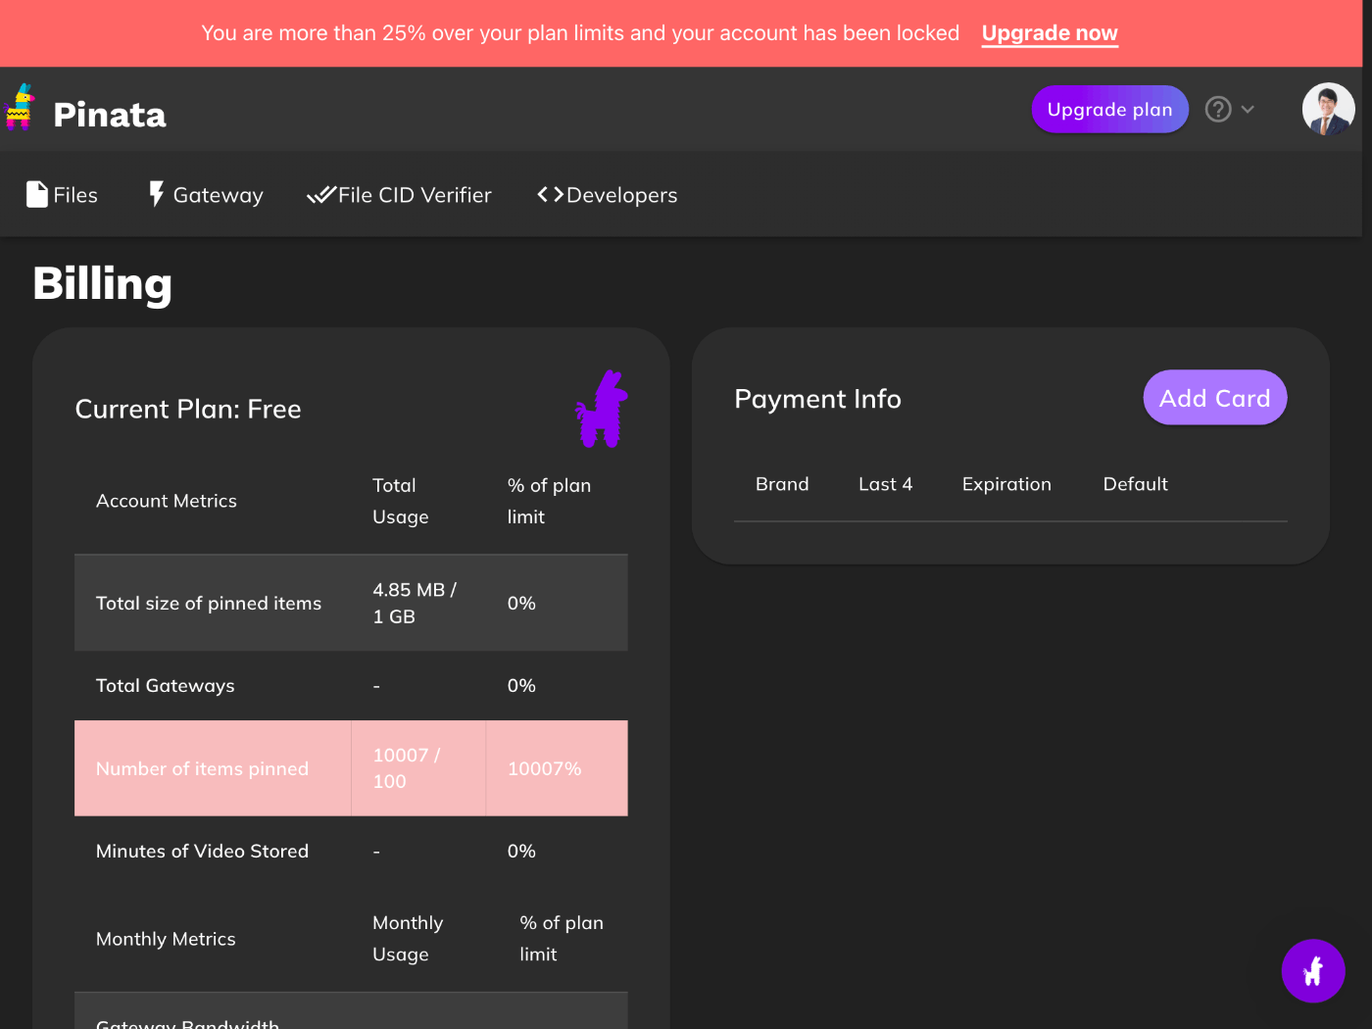Click the '4.85 MB / 1 GB' value
The width and height of the screenshot is (1372, 1029).
point(415,603)
